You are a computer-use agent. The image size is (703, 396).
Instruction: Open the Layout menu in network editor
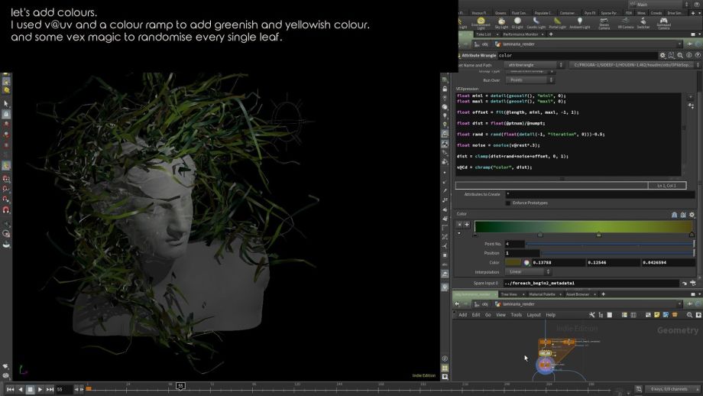tap(533, 314)
